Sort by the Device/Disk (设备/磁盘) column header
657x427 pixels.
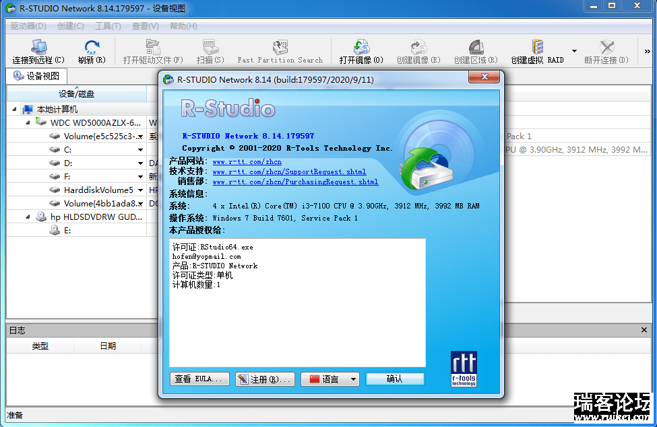(77, 93)
